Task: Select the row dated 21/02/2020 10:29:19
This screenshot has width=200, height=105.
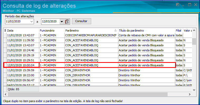Action: pos(97,55)
